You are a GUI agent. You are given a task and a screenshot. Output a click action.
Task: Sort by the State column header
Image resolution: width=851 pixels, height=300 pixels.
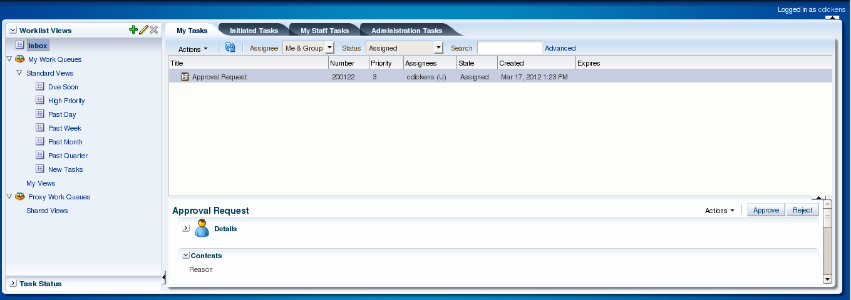477,63
